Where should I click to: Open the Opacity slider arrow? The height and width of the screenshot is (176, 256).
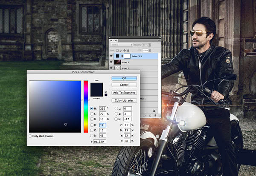tap(150, 45)
